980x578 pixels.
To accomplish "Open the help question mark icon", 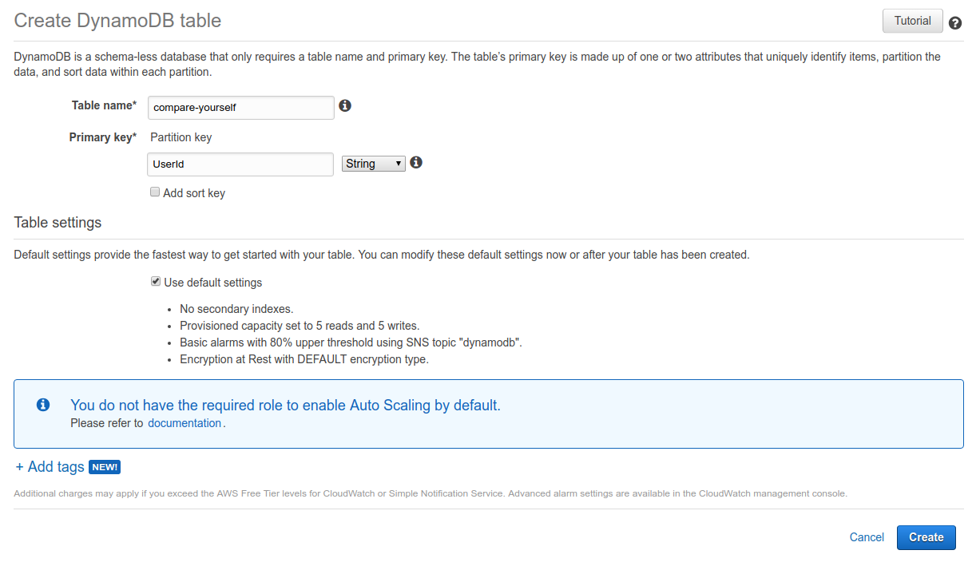I will pyautogui.click(x=955, y=23).
